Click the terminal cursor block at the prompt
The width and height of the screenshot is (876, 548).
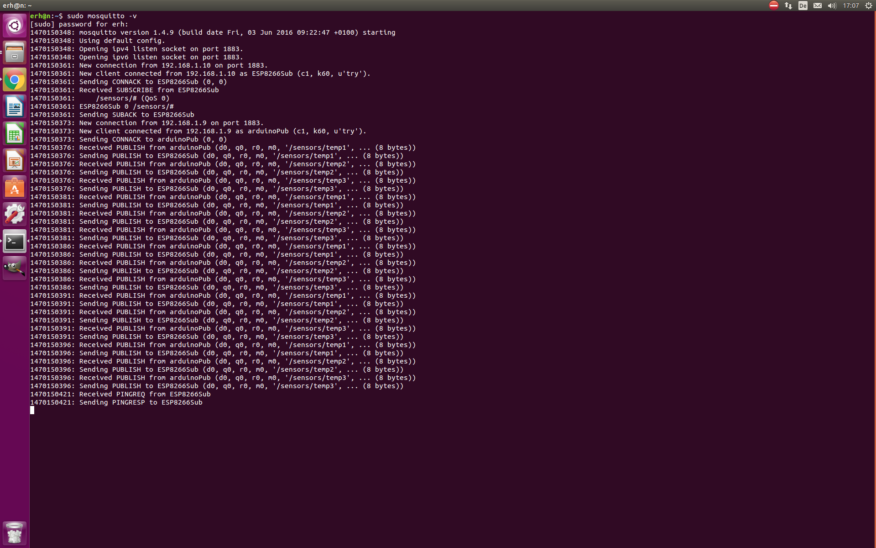(x=32, y=410)
